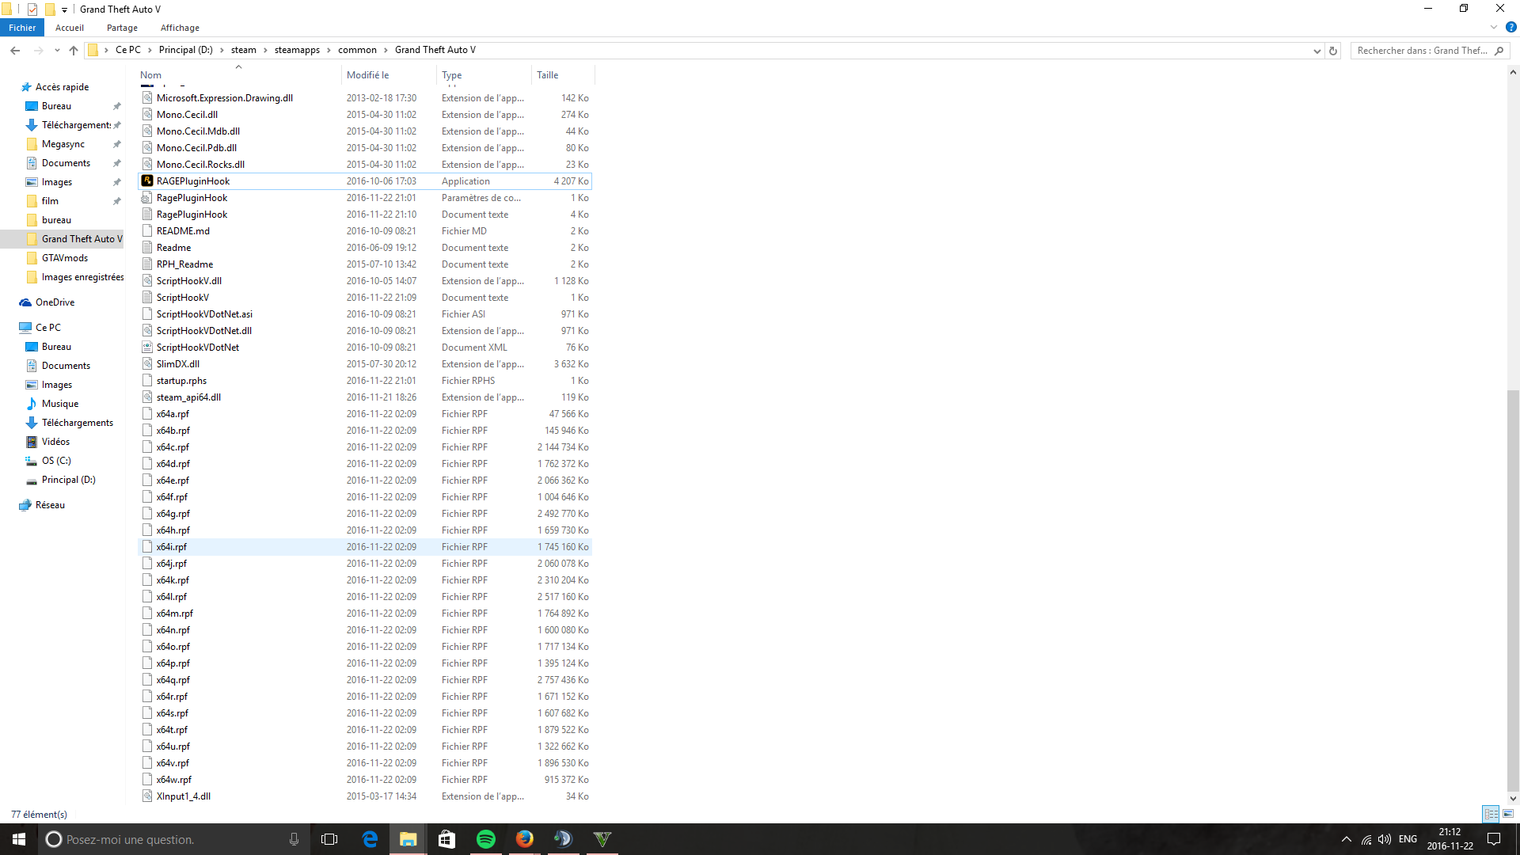Open the Task View button
Image resolution: width=1520 pixels, height=855 pixels.
[x=329, y=839]
